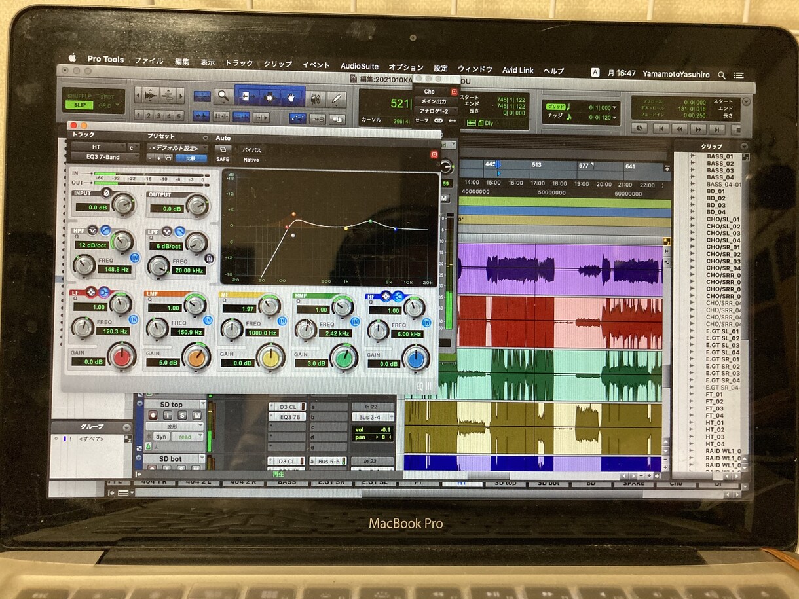Select BASS_01 in the clip list
Viewport: 799px width, 599px height.
pyautogui.click(x=720, y=156)
